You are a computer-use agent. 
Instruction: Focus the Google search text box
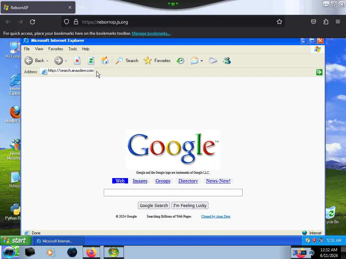click(173, 193)
